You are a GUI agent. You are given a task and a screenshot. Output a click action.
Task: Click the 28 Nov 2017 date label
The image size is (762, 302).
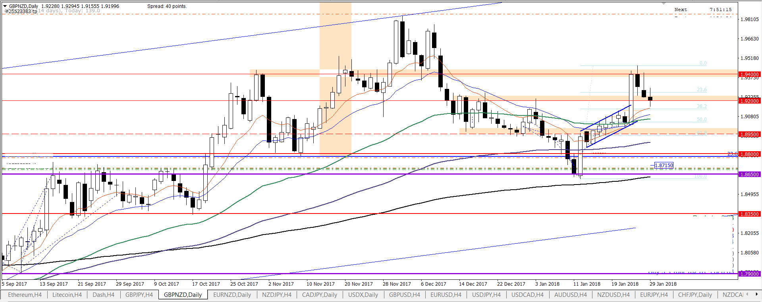[x=397, y=284]
